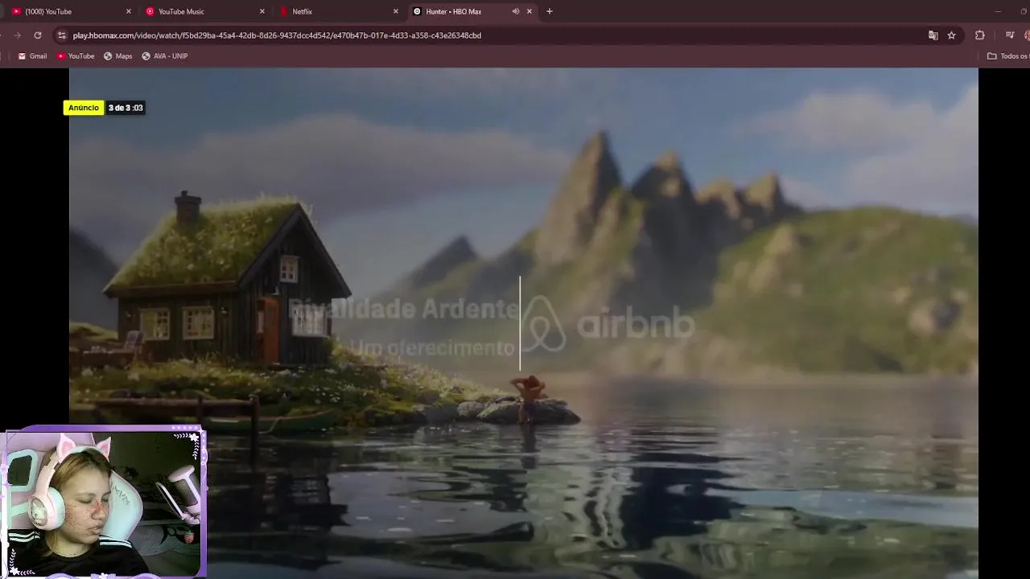The height and width of the screenshot is (579, 1030).
Task: Open the translate page icon
Action: coord(933,35)
